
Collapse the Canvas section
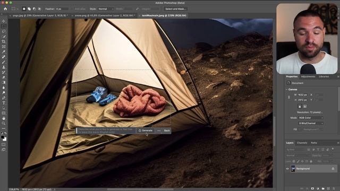(287, 90)
